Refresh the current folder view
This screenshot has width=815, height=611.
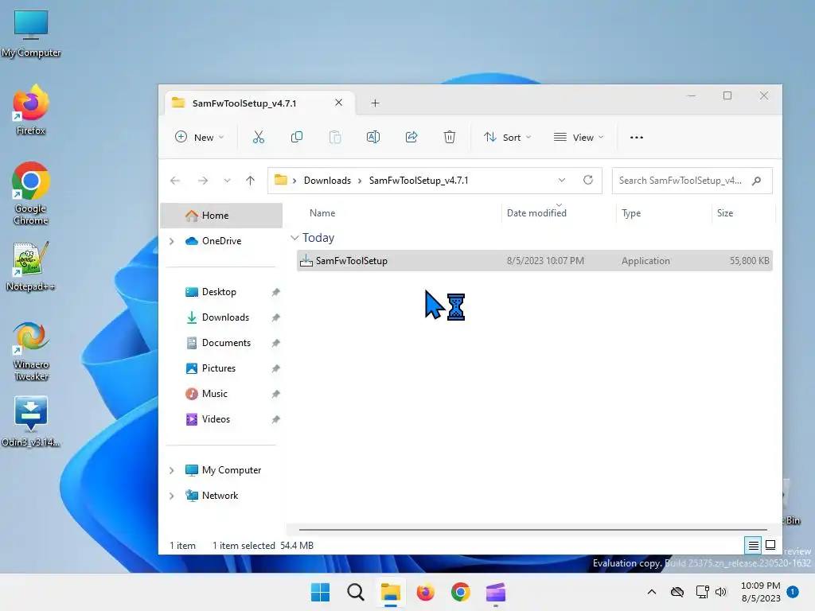click(588, 181)
